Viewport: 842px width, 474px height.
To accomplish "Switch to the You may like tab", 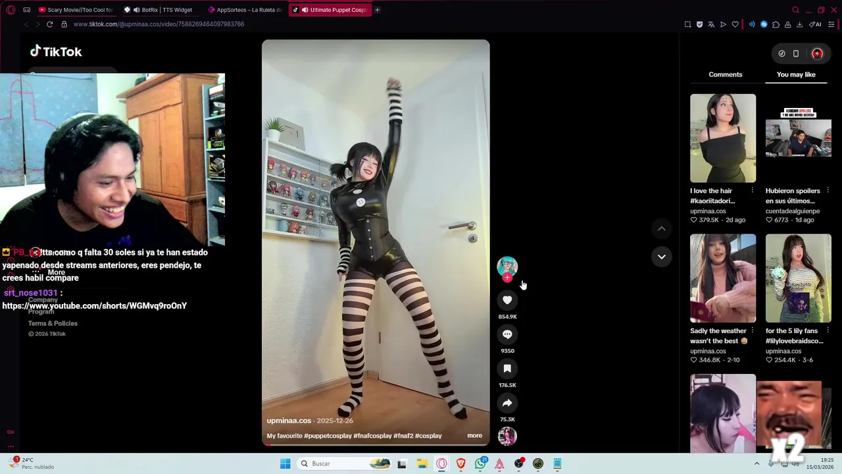I will (796, 74).
